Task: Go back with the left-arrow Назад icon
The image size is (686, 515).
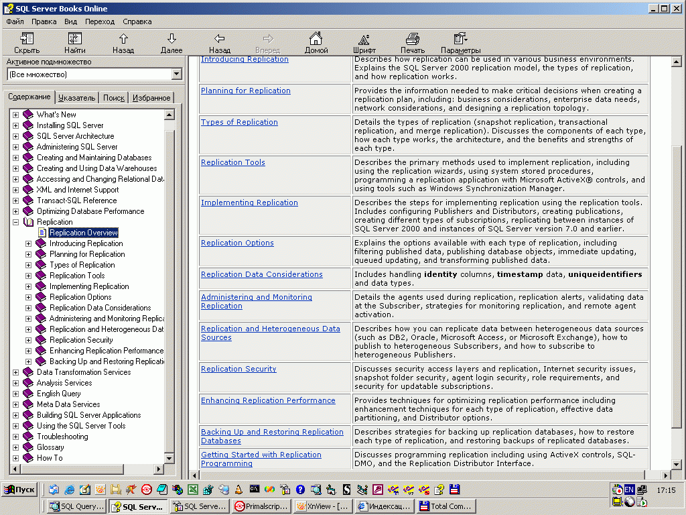Action: 220,38
